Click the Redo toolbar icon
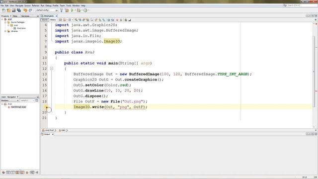318x179 pixels. (x=30, y=10)
